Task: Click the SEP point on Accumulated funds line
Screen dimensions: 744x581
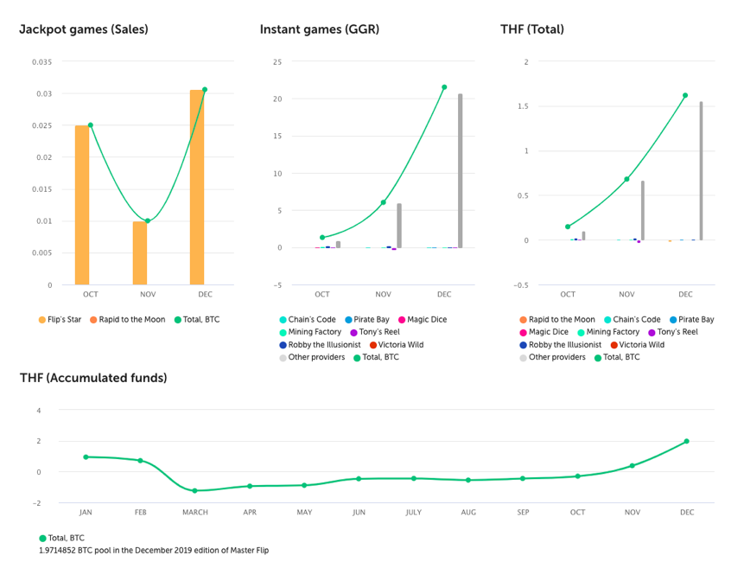Action: coord(523,478)
